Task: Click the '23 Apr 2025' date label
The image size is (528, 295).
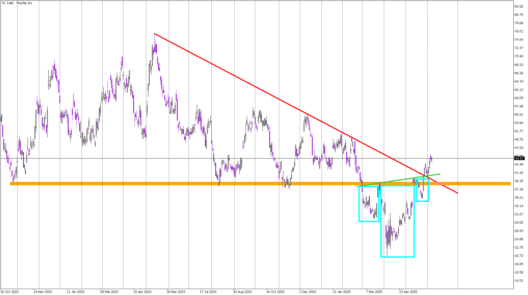Action: (408, 292)
